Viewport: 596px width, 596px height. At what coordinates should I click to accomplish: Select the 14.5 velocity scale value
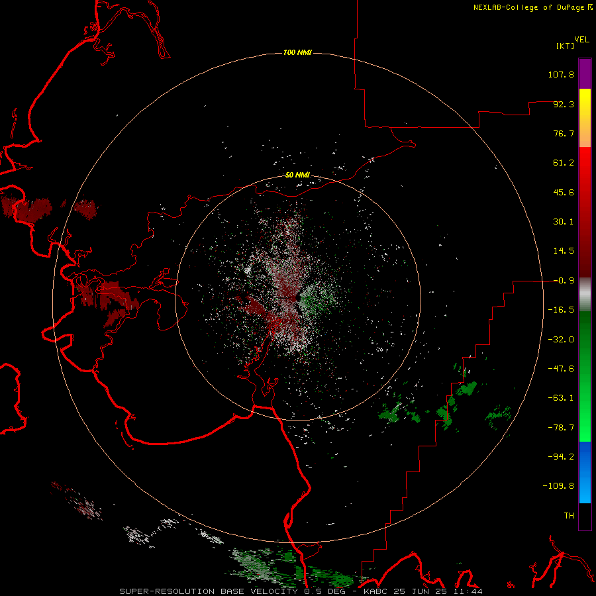coord(564,251)
